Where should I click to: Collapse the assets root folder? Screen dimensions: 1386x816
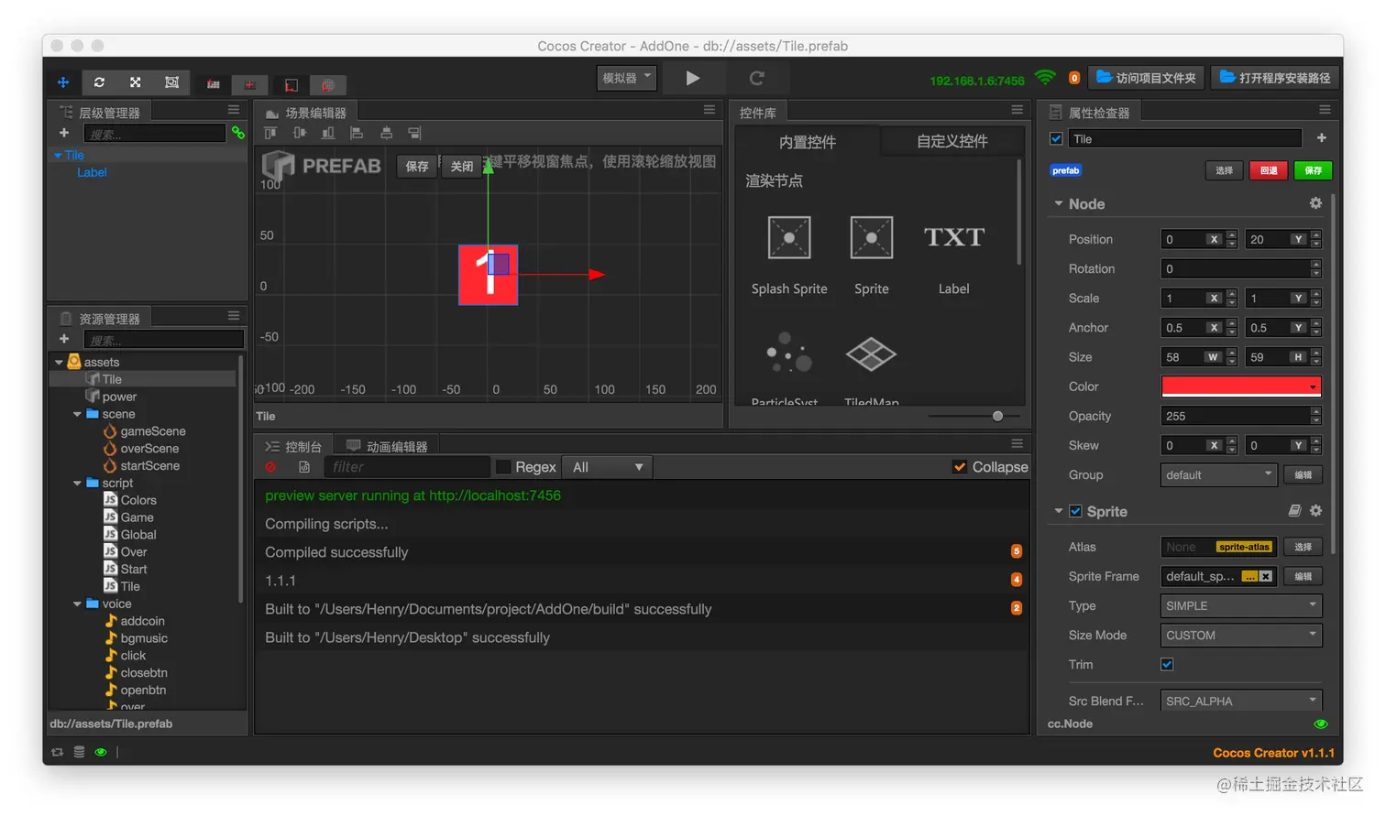[59, 363]
